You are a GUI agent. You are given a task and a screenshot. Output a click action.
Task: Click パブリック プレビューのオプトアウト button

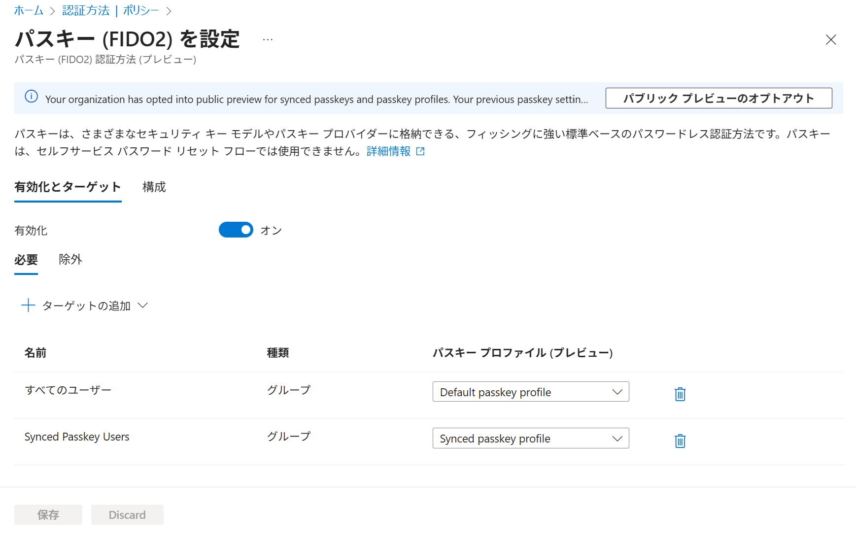pyautogui.click(x=719, y=98)
